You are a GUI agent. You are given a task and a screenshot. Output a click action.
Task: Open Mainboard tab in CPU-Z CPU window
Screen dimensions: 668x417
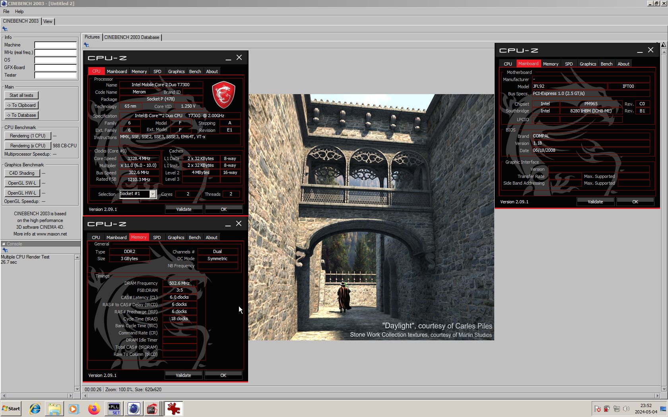coord(117,71)
